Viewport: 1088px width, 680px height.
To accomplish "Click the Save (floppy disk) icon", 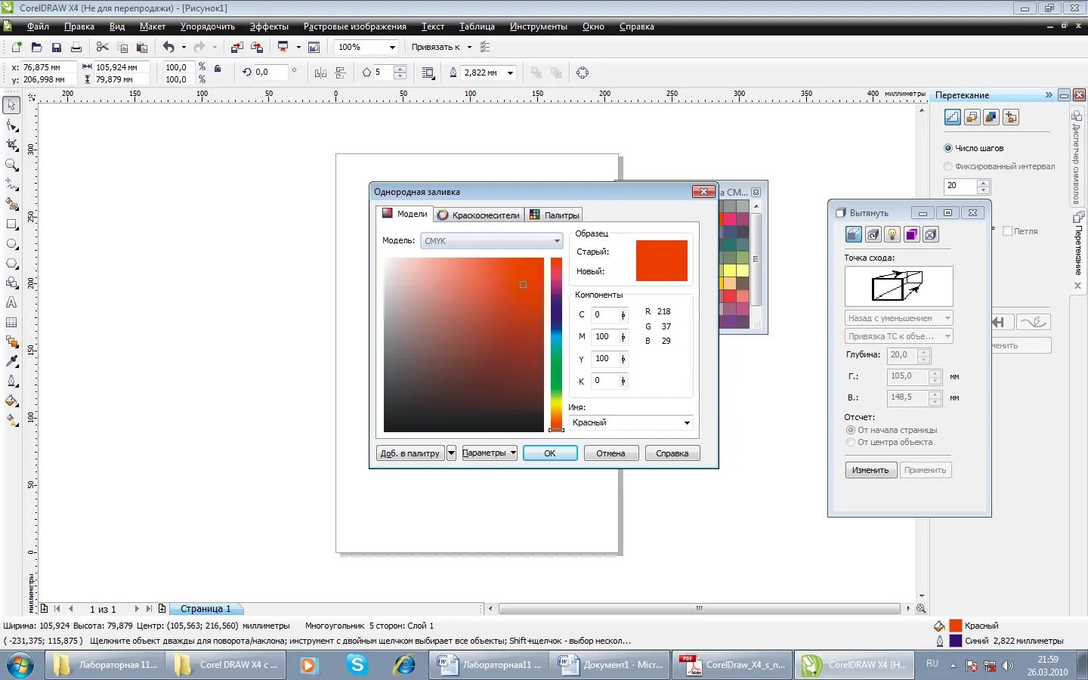I will point(56,47).
